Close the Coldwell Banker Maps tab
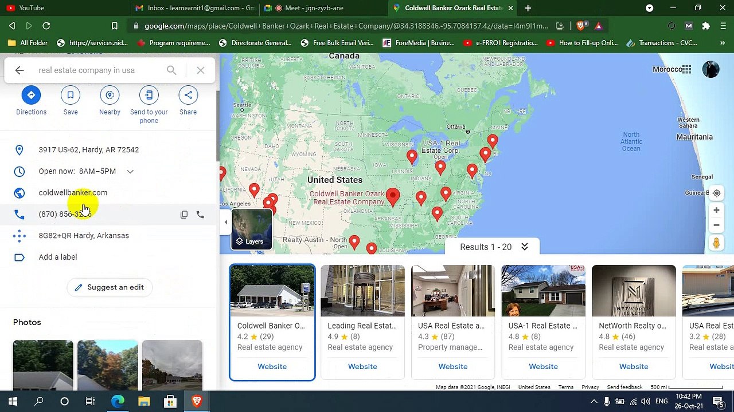The width and height of the screenshot is (734, 412). coord(510,8)
